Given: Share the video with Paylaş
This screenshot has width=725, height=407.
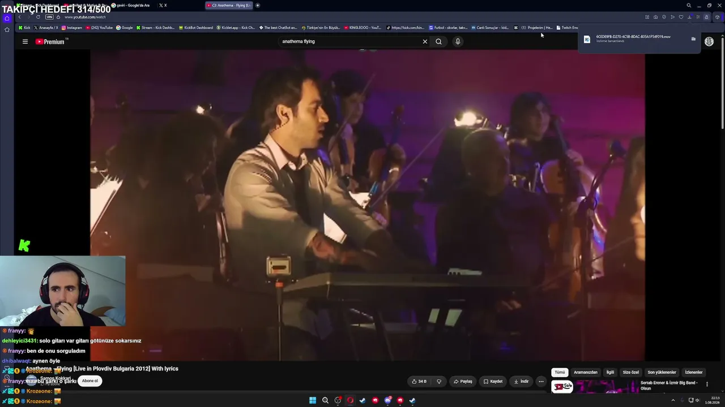Looking at the screenshot, I should point(463,382).
